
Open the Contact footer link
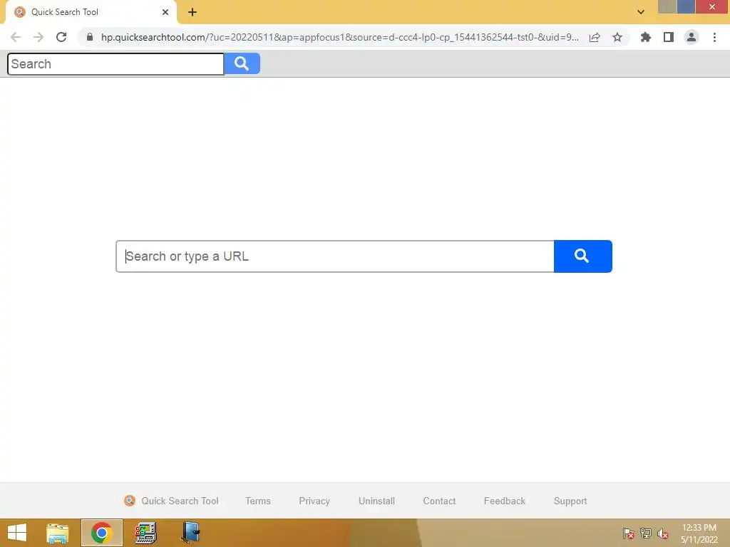tap(439, 501)
